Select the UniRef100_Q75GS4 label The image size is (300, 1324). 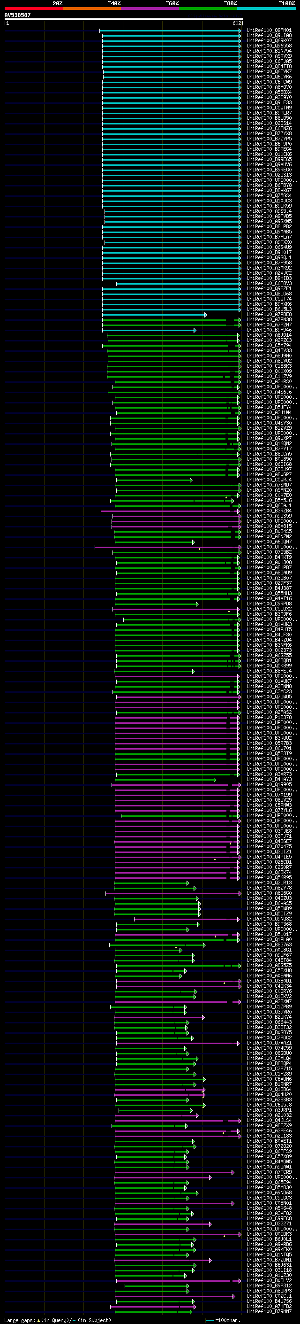point(269,196)
